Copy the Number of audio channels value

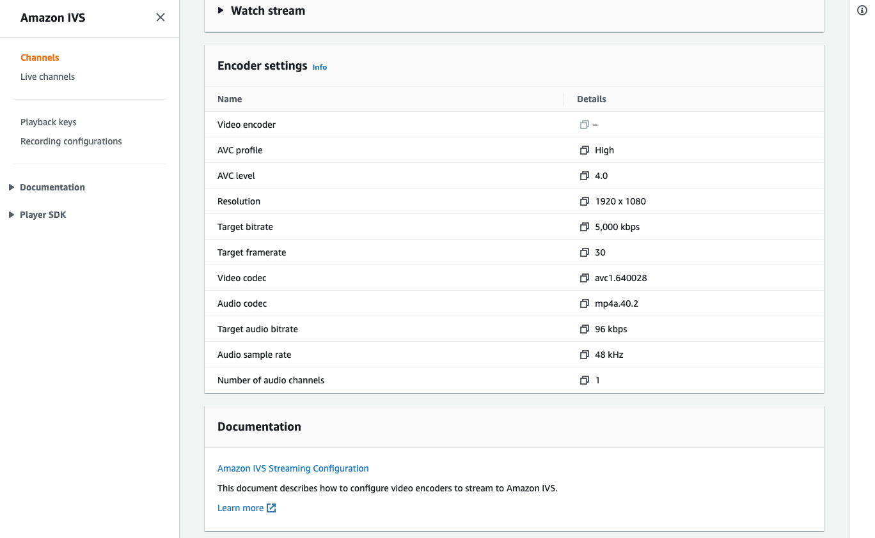584,380
